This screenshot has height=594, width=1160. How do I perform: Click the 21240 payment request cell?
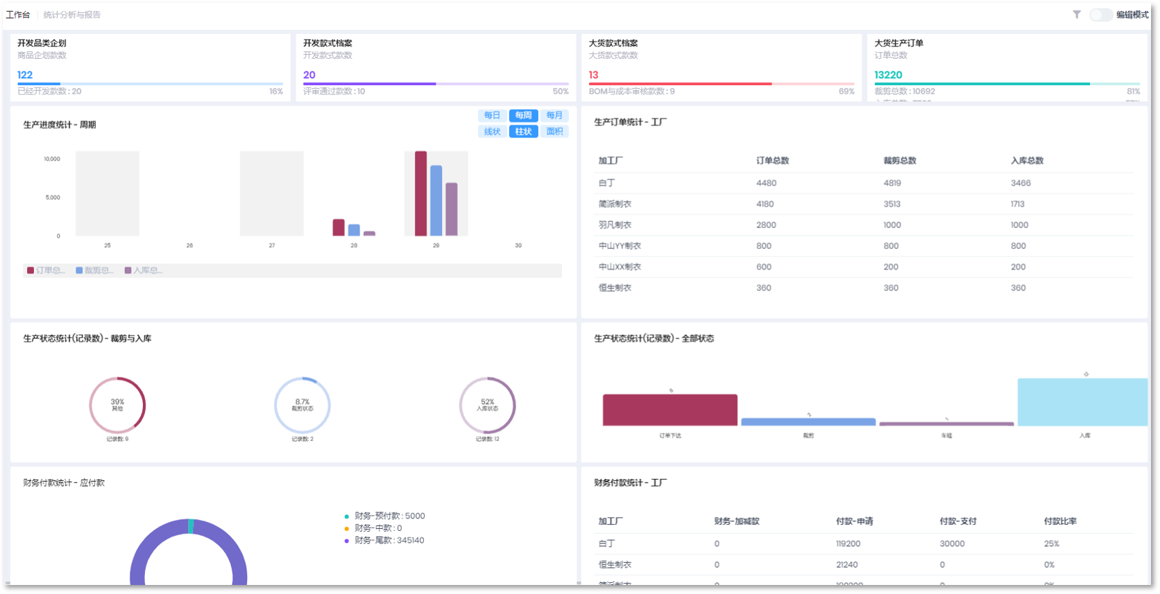point(846,565)
